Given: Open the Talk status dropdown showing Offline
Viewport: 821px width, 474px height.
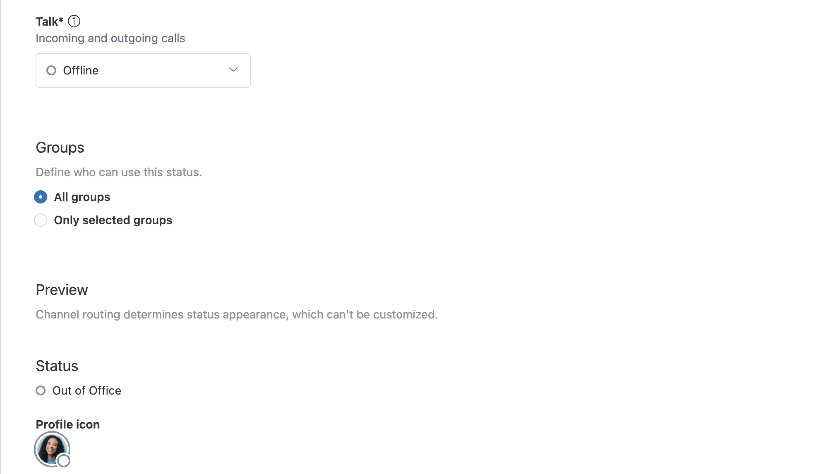Looking at the screenshot, I should 143,70.
